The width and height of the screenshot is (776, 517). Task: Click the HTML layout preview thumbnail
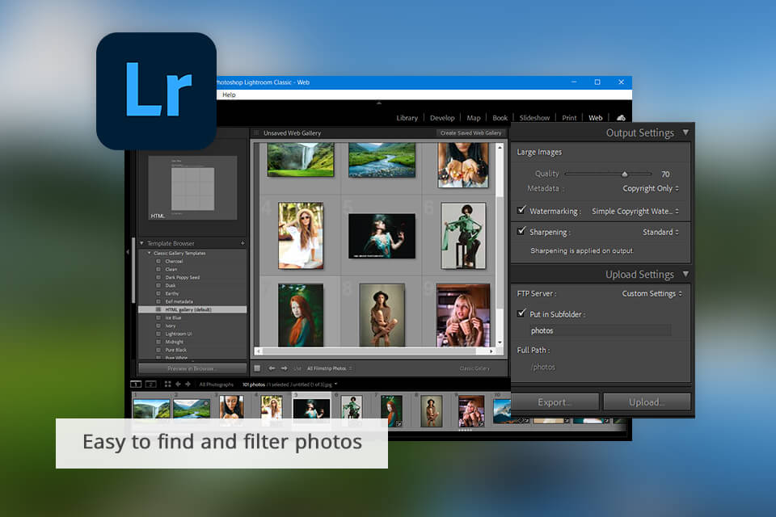click(x=192, y=188)
